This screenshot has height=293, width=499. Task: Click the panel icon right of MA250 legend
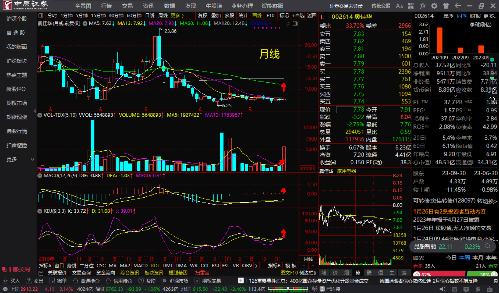tap(295, 24)
